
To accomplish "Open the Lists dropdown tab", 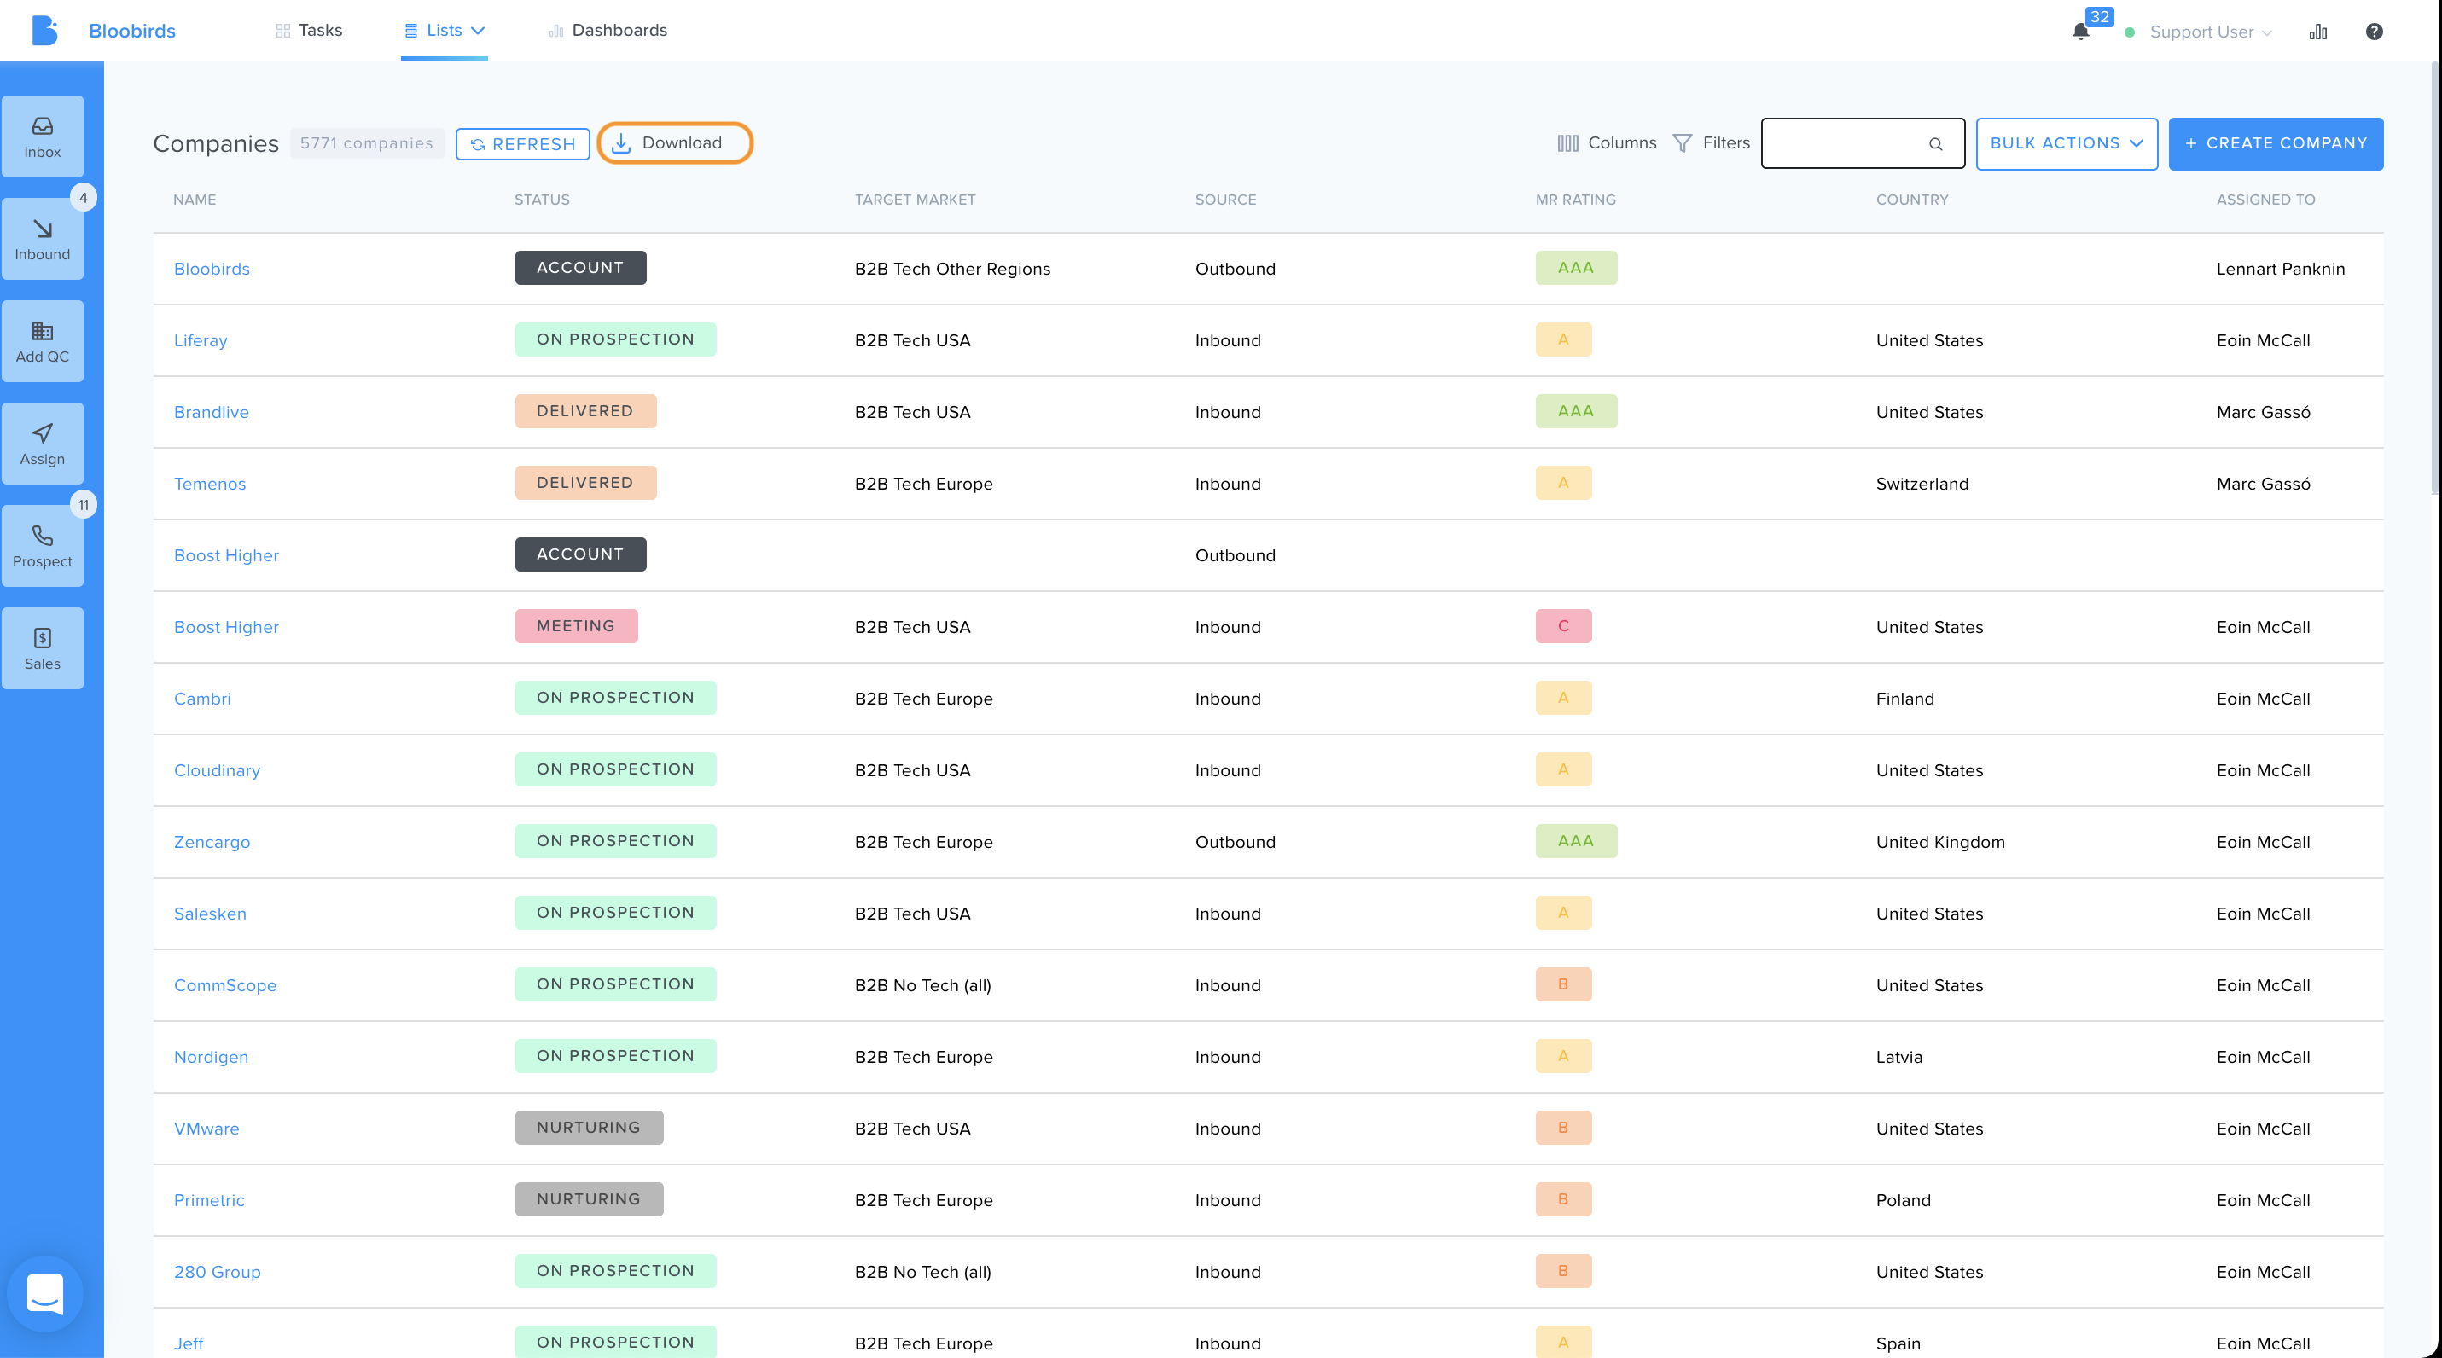I will (x=445, y=31).
